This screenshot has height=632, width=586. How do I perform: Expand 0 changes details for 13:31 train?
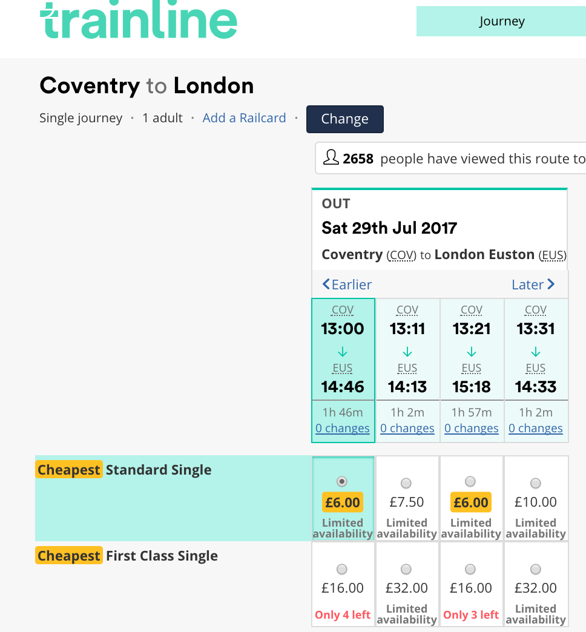[x=536, y=428]
